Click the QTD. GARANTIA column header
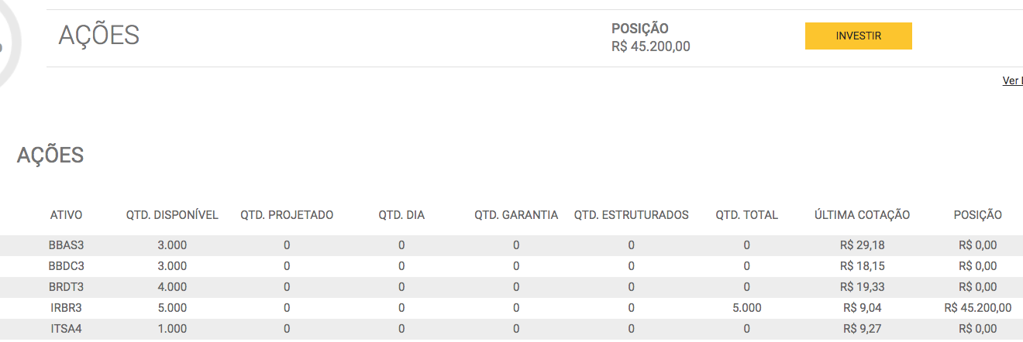Screen dimensions: 1023x342 coord(516,215)
